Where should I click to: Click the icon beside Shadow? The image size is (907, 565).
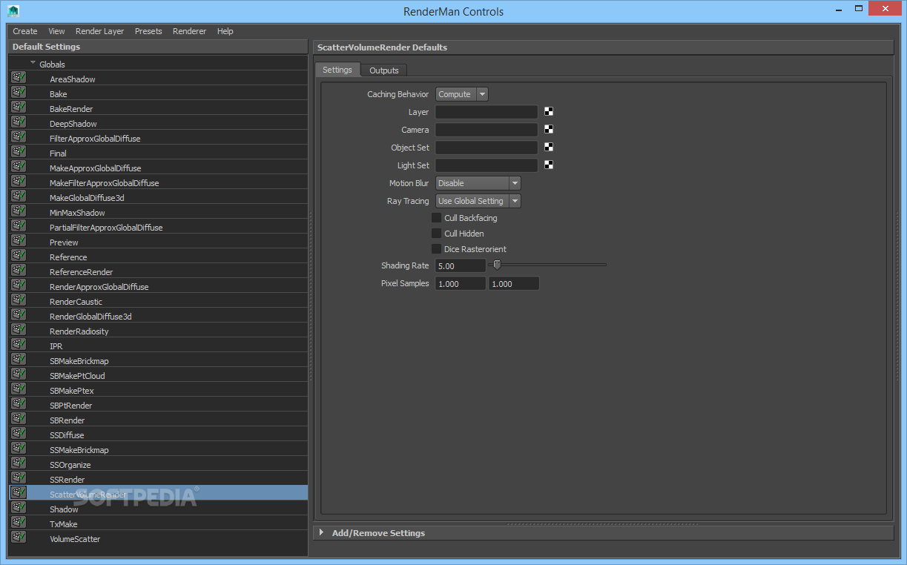(19, 507)
